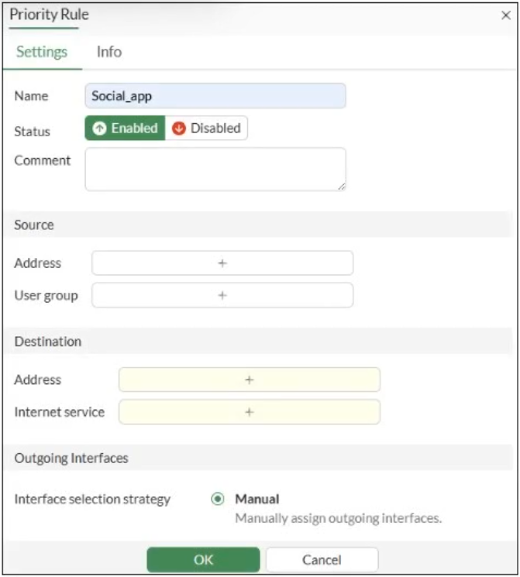520x577 pixels.
Task: Click the plus icon in Destination Address field
Action: point(250,380)
